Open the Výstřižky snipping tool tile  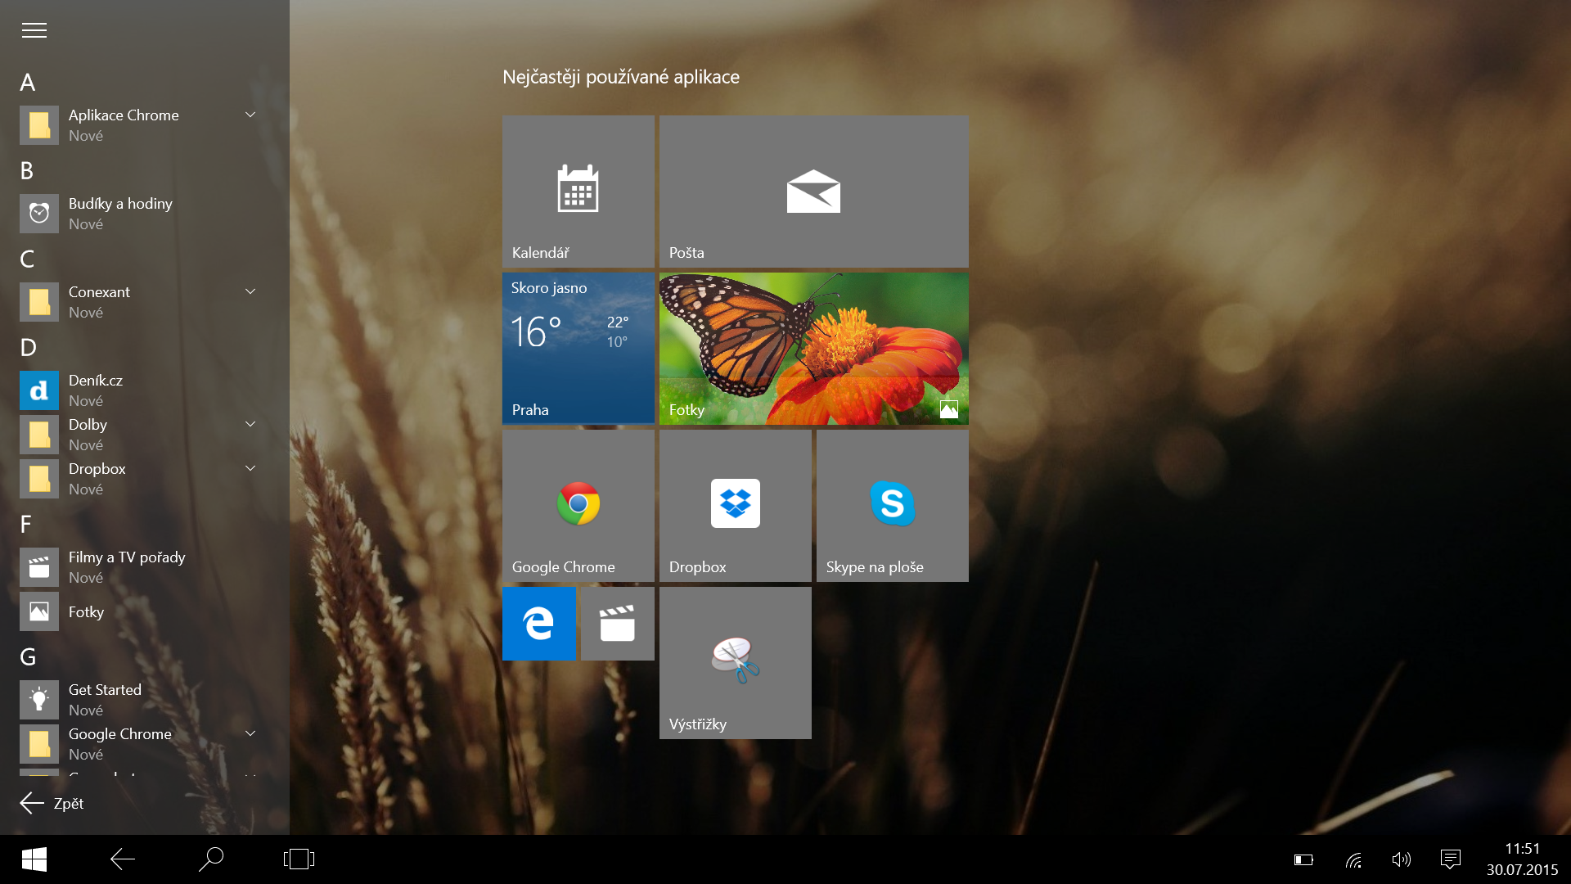click(x=735, y=662)
